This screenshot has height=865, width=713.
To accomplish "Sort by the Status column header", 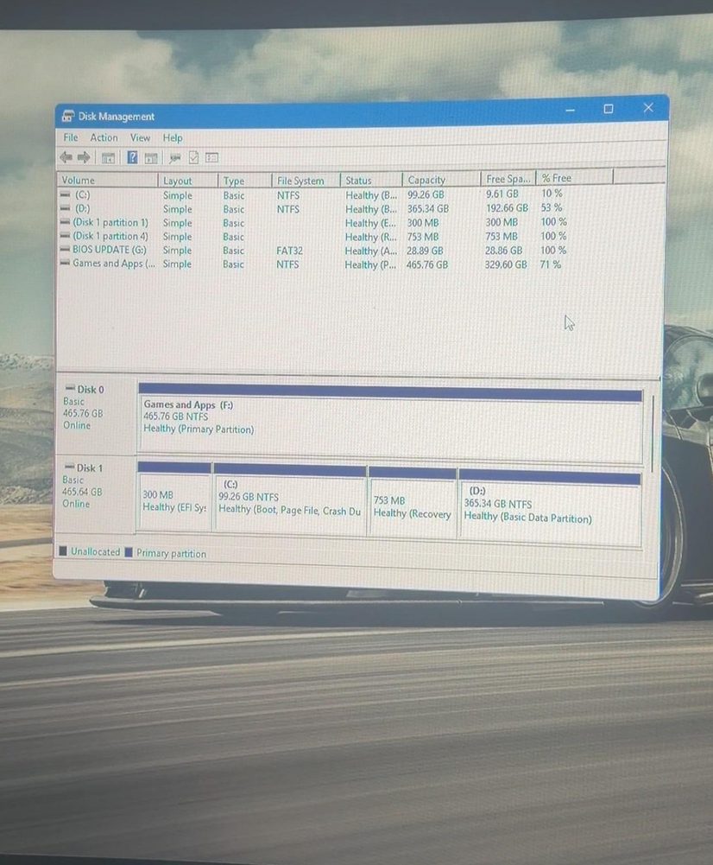I will pos(371,180).
